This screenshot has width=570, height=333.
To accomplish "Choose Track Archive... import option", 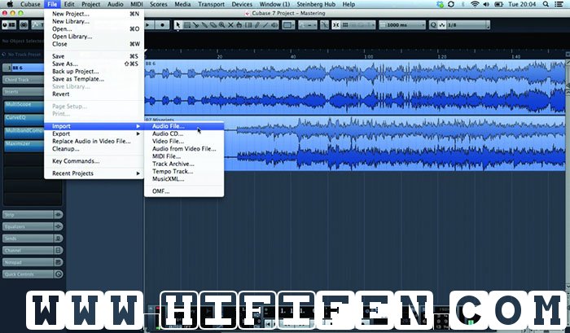I will (184, 164).
